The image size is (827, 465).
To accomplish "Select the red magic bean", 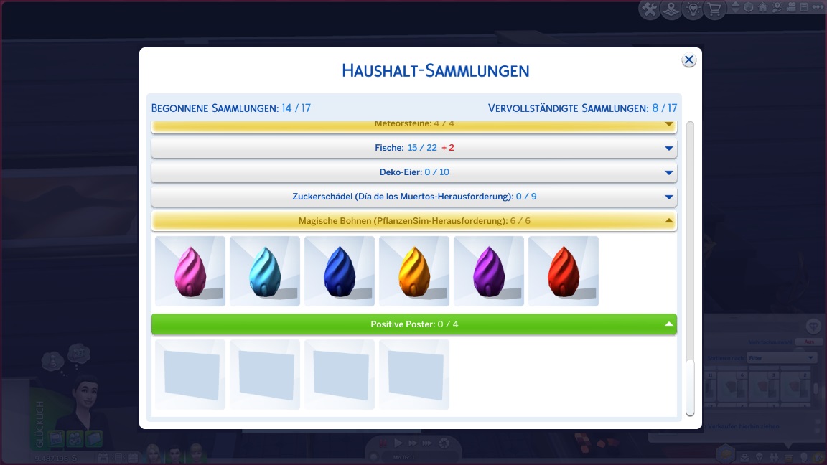I will point(564,271).
